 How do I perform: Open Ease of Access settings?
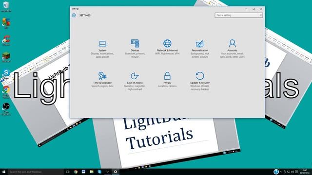tap(135, 81)
